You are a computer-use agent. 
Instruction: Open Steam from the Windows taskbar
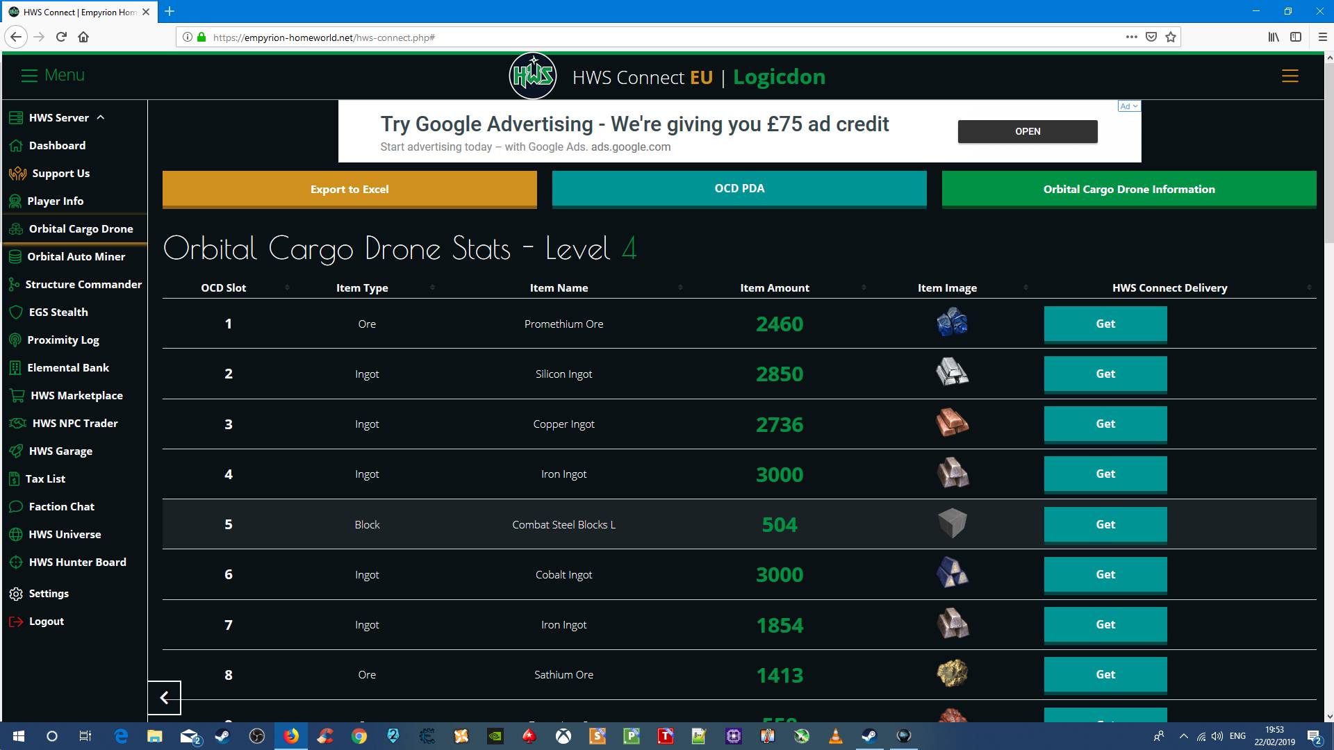pyautogui.click(x=223, y=736)
